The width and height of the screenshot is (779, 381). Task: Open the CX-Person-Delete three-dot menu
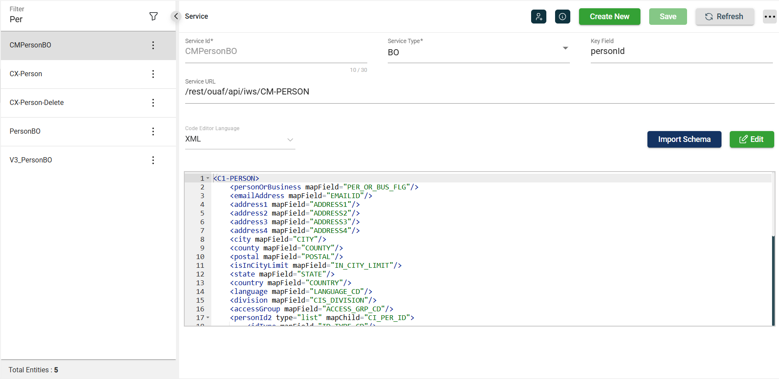coord(153,103)
